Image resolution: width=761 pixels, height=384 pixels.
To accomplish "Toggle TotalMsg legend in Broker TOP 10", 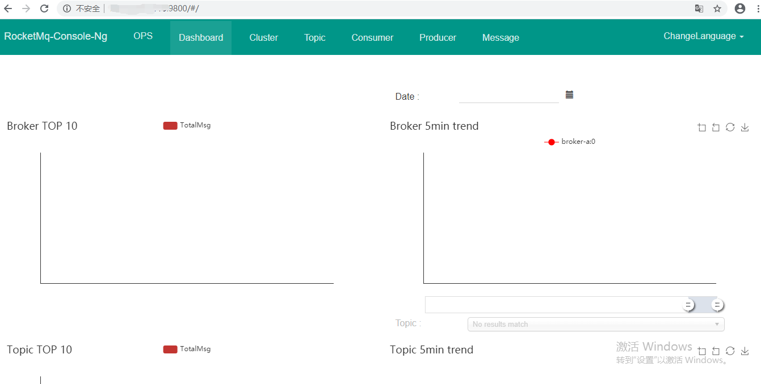I will [x=187, y=125].
